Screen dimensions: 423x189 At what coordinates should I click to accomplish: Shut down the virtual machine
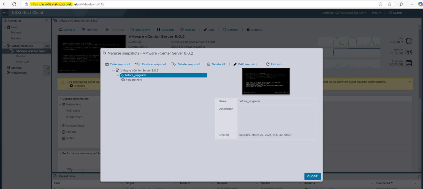[x=140, y=29]
